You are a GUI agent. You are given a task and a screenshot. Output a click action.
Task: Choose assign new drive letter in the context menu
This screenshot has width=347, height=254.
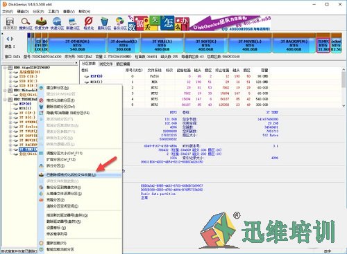pyautogui.click(x=80, y=215)
